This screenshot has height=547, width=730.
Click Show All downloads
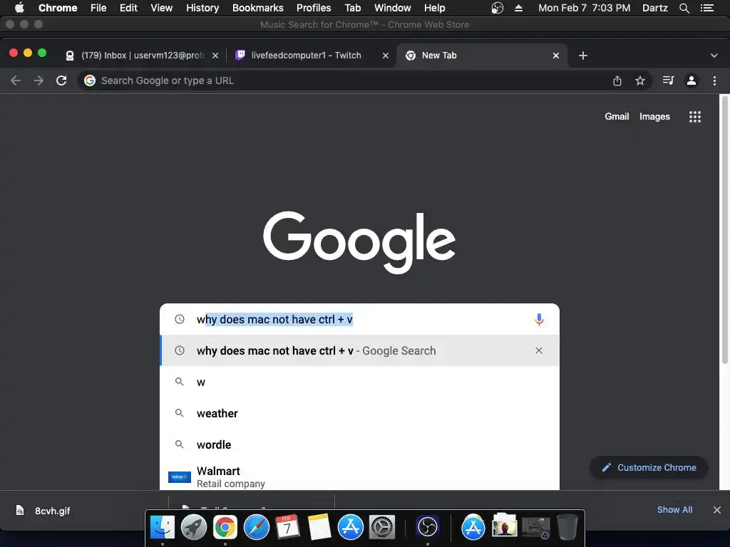674,510
